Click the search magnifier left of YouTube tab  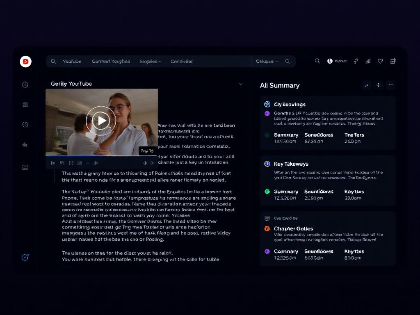coord(53,62)
